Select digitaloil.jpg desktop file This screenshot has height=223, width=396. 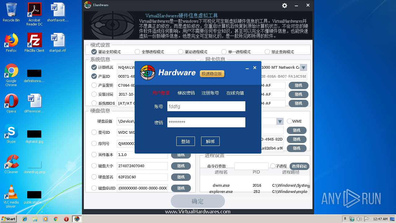coord(34,136)
